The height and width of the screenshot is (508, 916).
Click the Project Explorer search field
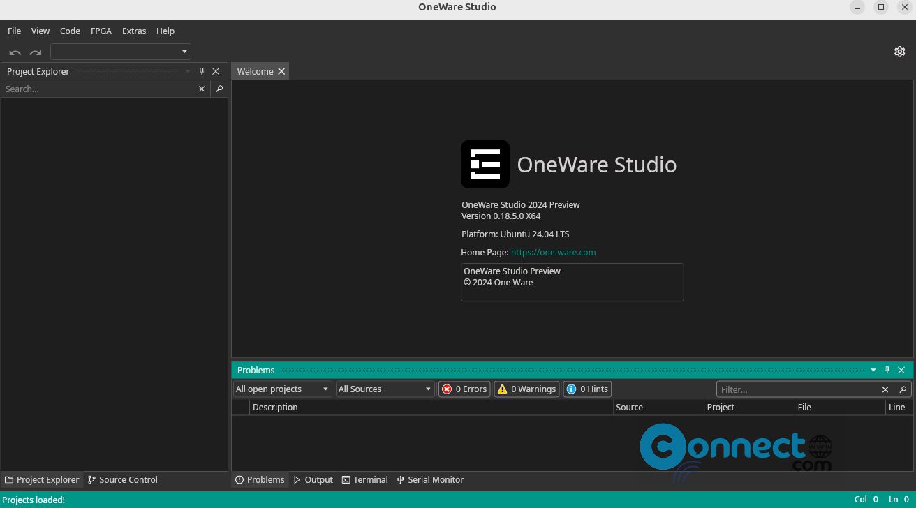pyautogui.click(x=98, y=89)
